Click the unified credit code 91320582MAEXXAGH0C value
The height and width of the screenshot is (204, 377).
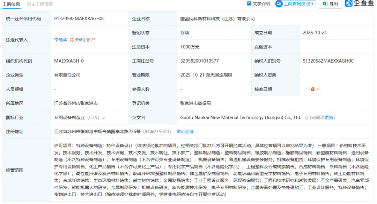[x=80, y=18]
